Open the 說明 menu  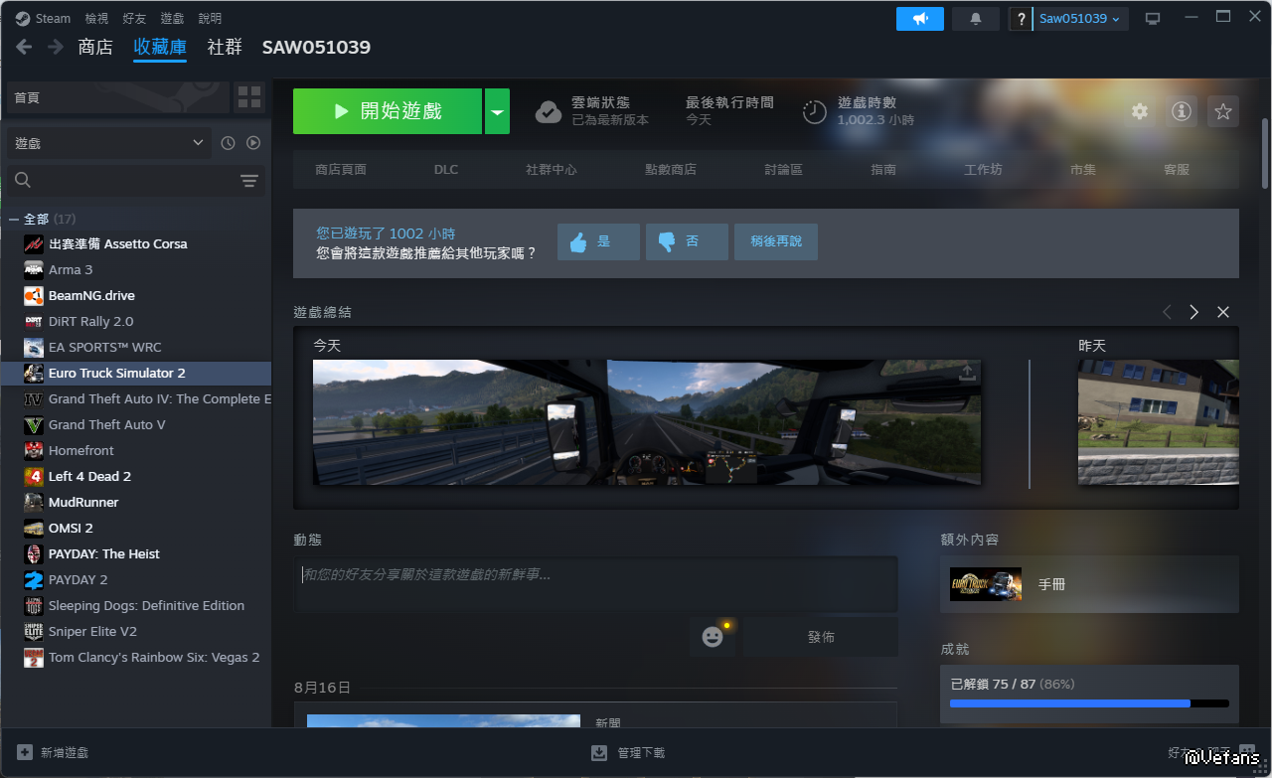210,18
